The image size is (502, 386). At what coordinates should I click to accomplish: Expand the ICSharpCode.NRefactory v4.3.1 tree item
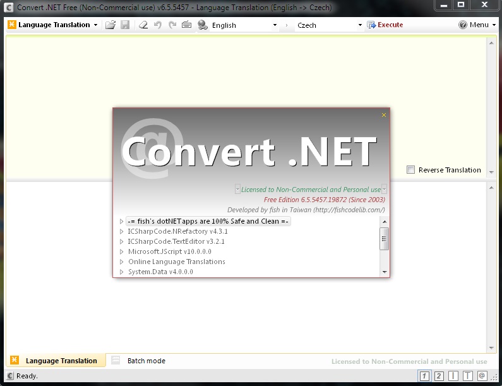122,232
